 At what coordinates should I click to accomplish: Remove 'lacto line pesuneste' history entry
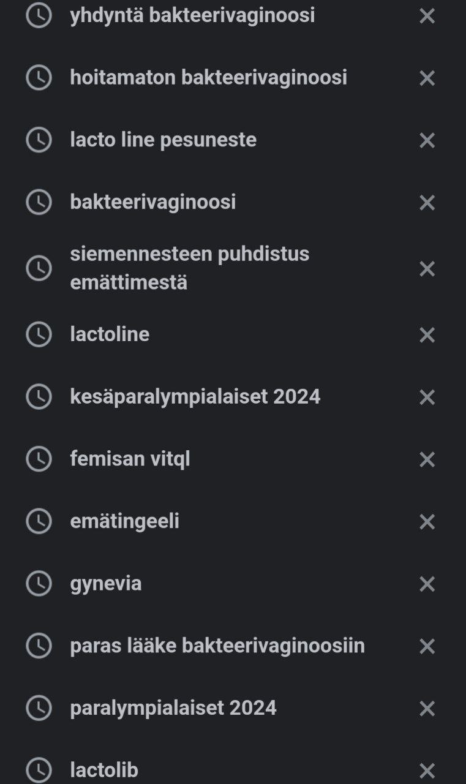point(427,140)
